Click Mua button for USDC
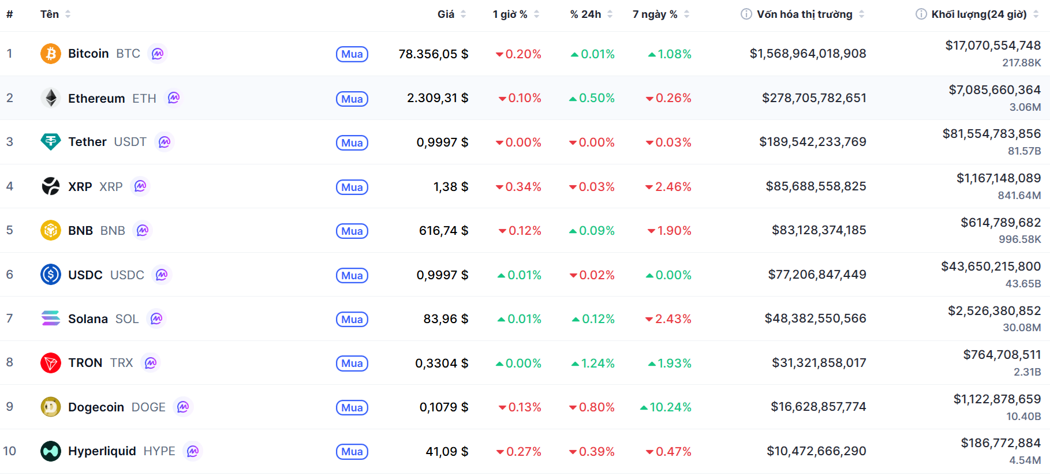Image resolution: width=1050 pixels, height=476 pixels. (x=352, y=275)
